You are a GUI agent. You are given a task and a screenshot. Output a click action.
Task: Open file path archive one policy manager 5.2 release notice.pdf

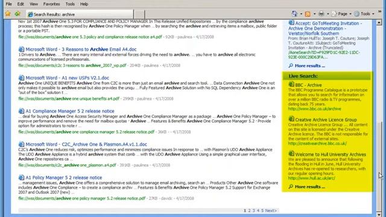click(82, 198)
